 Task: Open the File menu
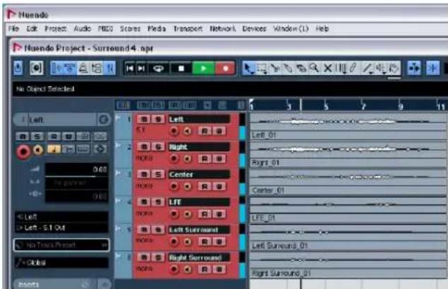coord(13,28)
